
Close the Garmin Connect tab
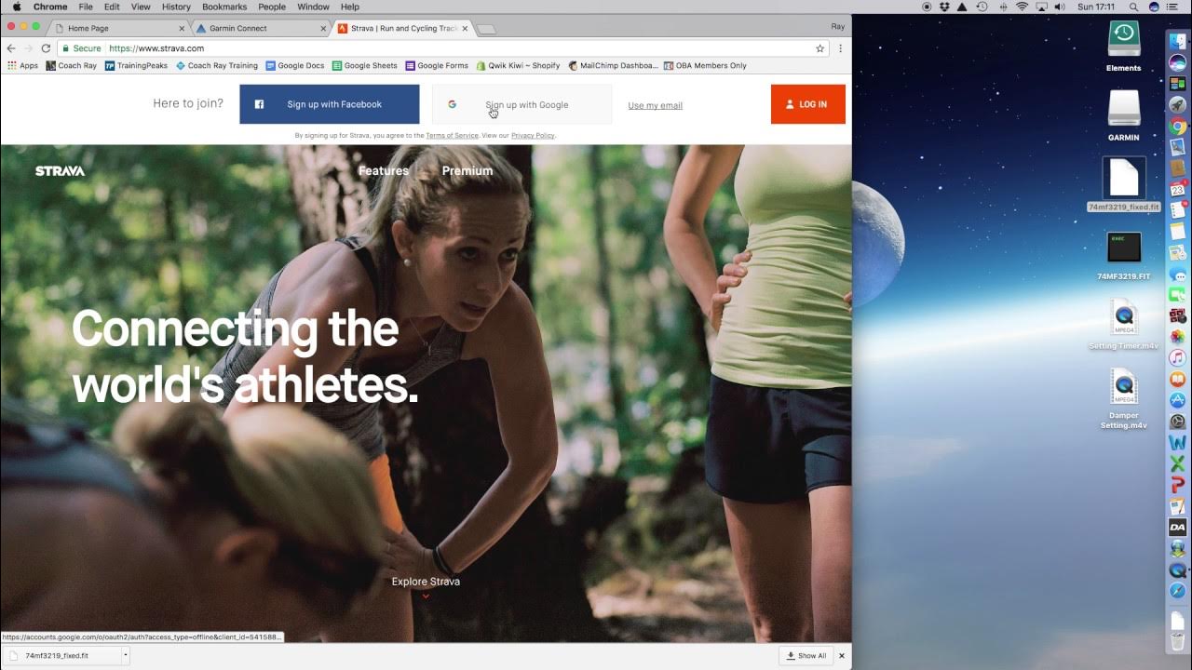click(324, 28)
